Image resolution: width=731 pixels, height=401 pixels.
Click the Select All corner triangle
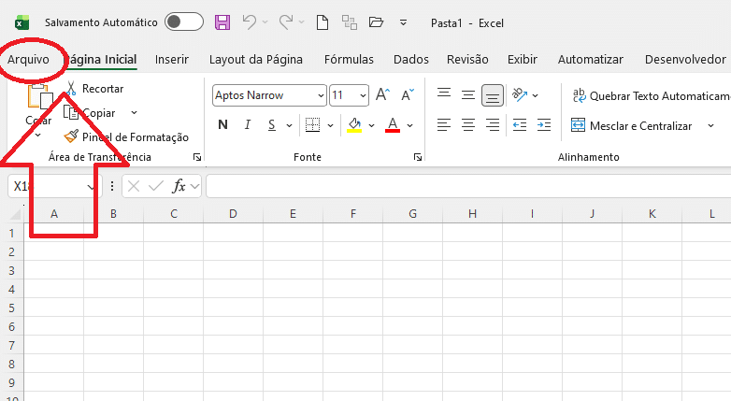pyautogui.click(x=15, y=214)
